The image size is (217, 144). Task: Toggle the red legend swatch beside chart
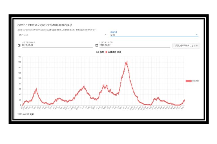(189, 81)
